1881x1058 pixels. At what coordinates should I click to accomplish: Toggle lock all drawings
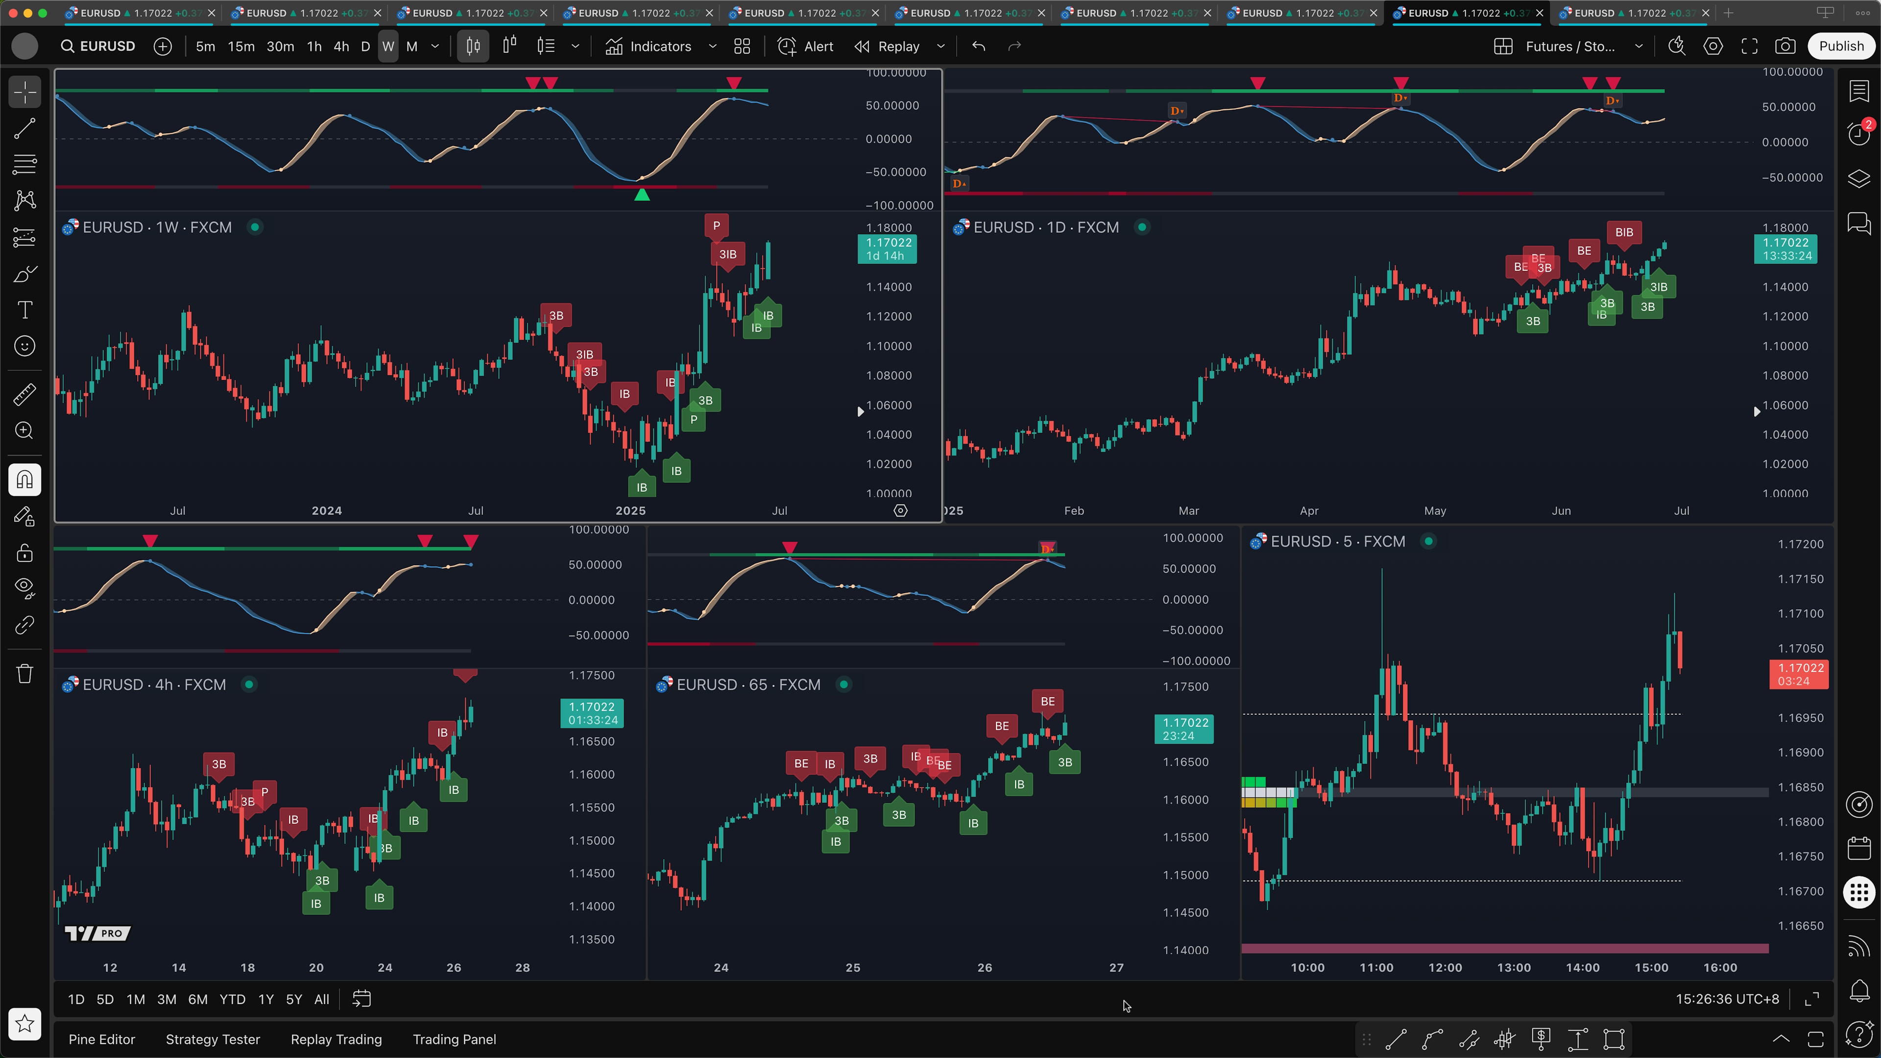pyautogui.click(x=25, y=553)
